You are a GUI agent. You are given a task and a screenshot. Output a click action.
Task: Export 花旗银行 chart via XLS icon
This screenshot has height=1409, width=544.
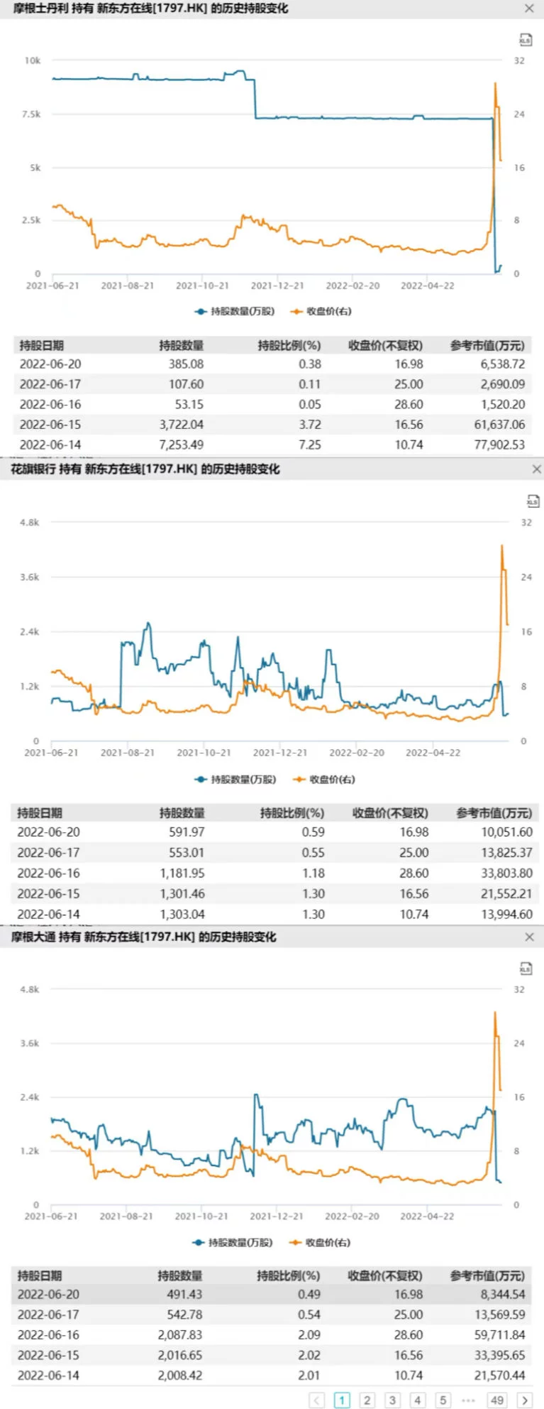(x=533, y=501)
